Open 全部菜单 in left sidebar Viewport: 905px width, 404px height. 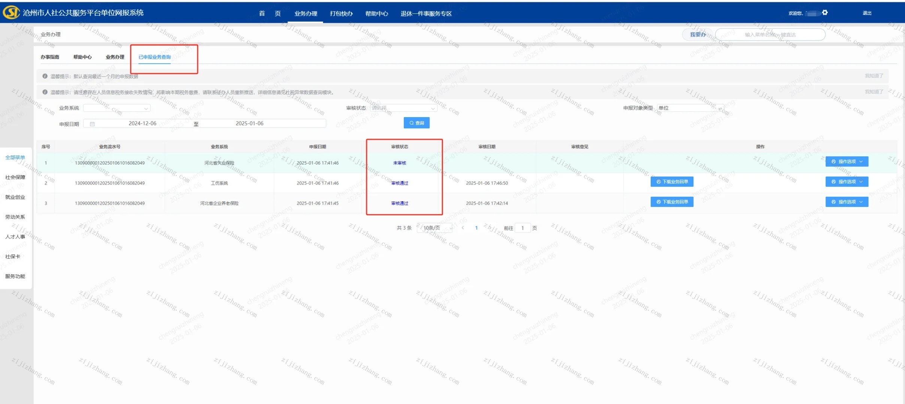pos(15,157)
